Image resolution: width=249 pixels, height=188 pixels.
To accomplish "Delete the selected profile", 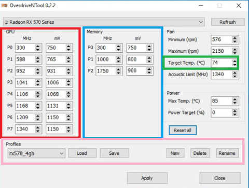I will click(200, 153).
